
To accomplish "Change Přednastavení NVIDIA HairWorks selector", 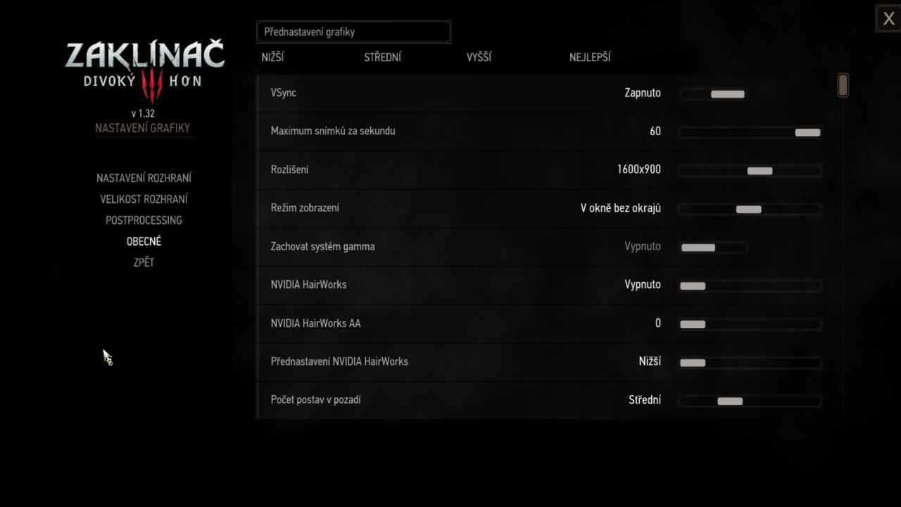I will [x=750, y=362].
